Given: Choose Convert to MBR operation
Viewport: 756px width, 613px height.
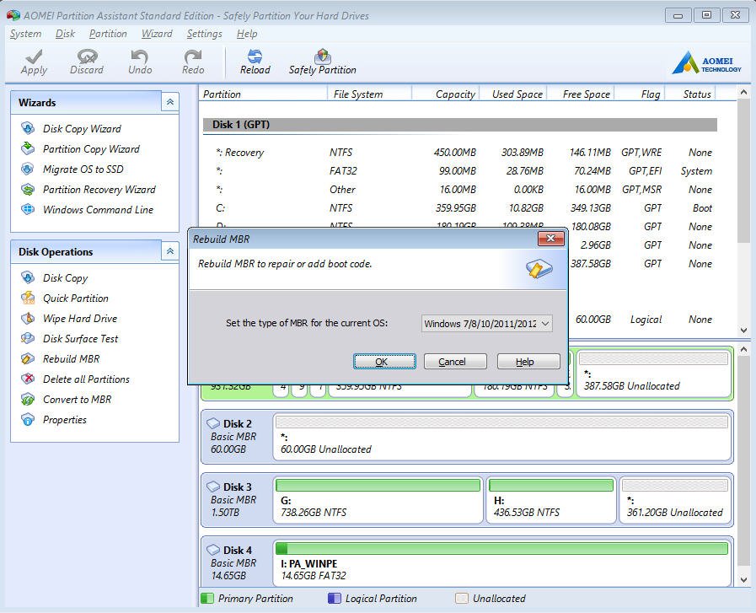Looking at the screenshot, I should tap(77, 400).
